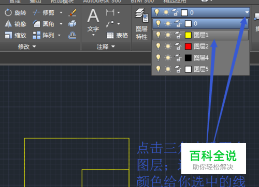Select the Mirror (镜像) tool
The image size is (259, 187).
[x=15, y=24]
